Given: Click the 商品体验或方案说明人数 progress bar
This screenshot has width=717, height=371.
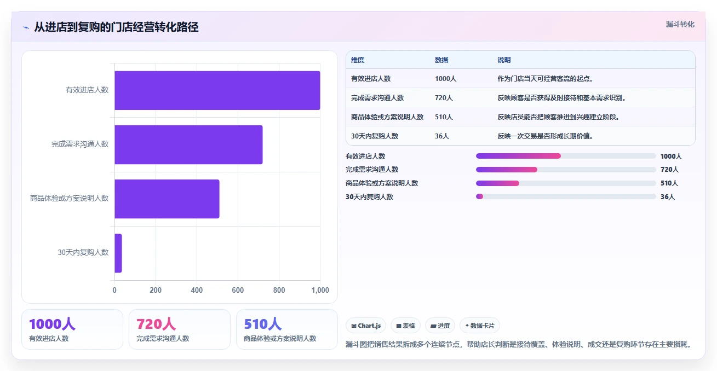Looking at the screenshot, I should click(566, 183).
